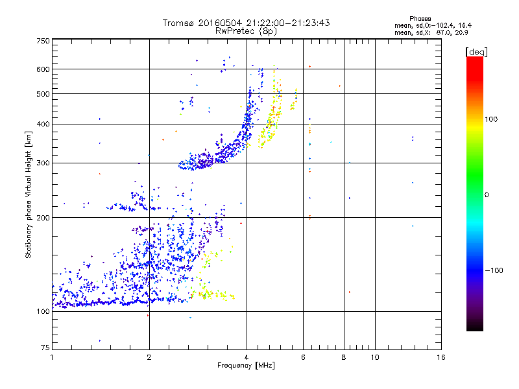This screenshot has width=519, height=389.
Task: Click the phase colorbar scale
Action: pyautogui.click(x=475, y=193)
